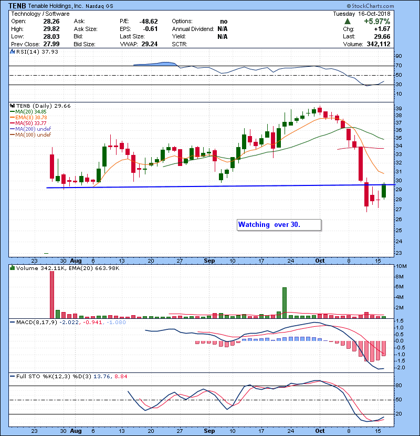
Task: Click the Volume 342.11K, EMA(20) 663.98K label
Action: pos(68,268)
